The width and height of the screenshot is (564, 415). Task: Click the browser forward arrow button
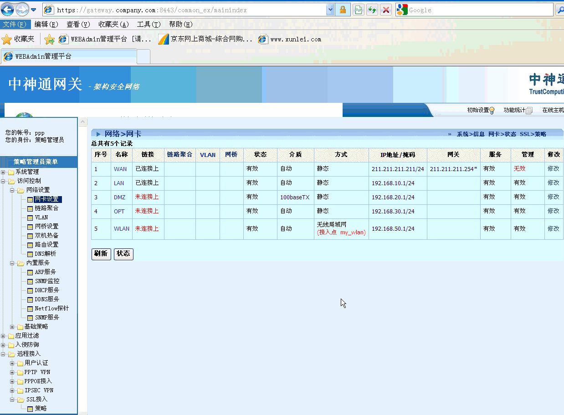pos(22,9)
